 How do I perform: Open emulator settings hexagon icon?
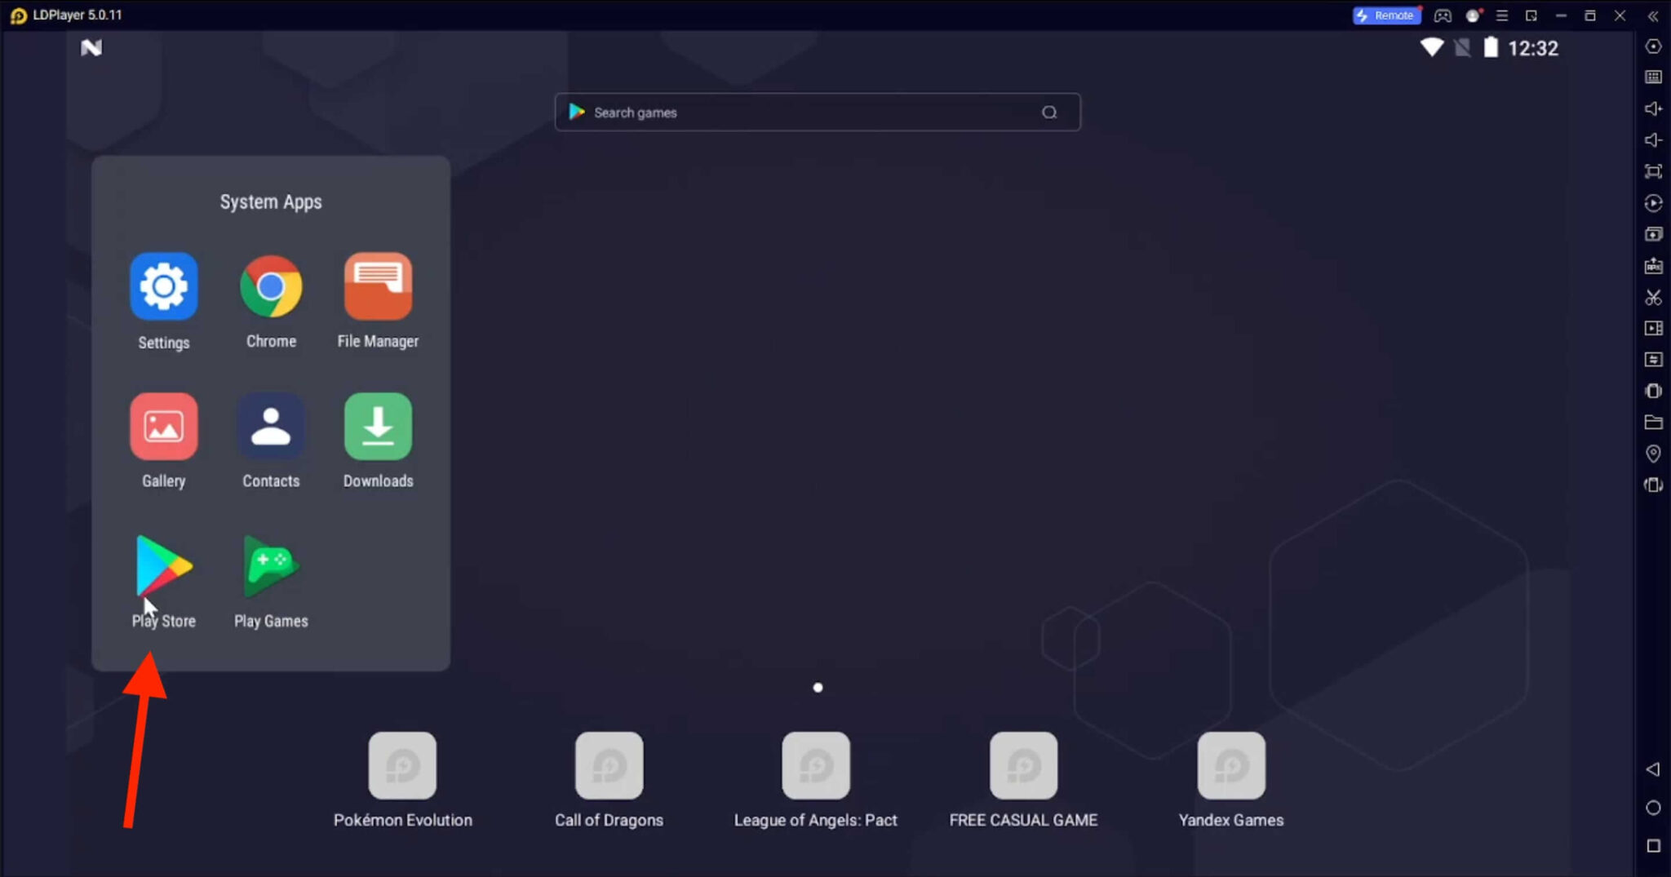click(1653, 47)
